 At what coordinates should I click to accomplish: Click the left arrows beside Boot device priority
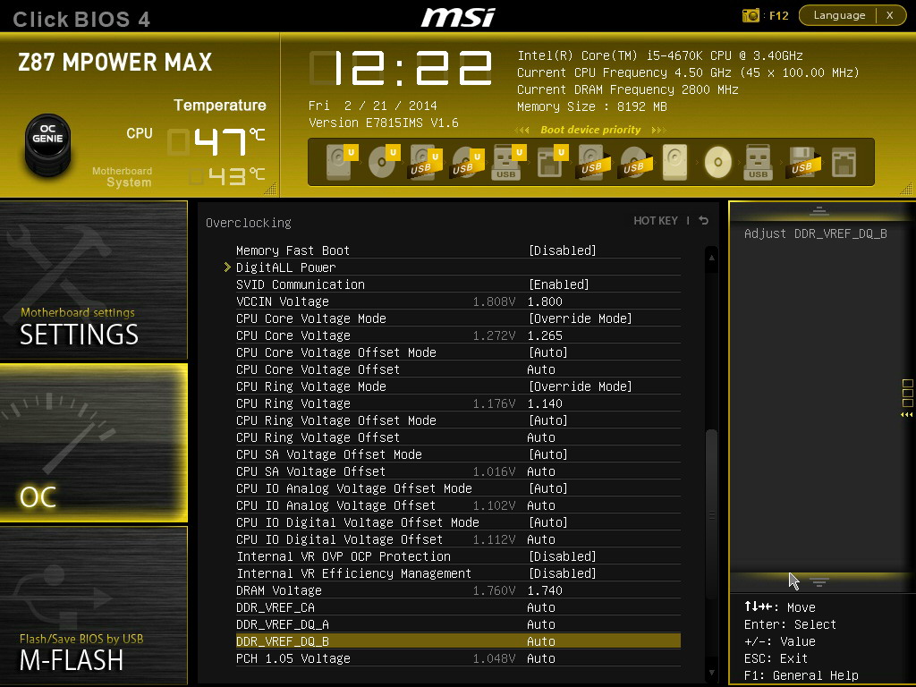click(522, 130)
